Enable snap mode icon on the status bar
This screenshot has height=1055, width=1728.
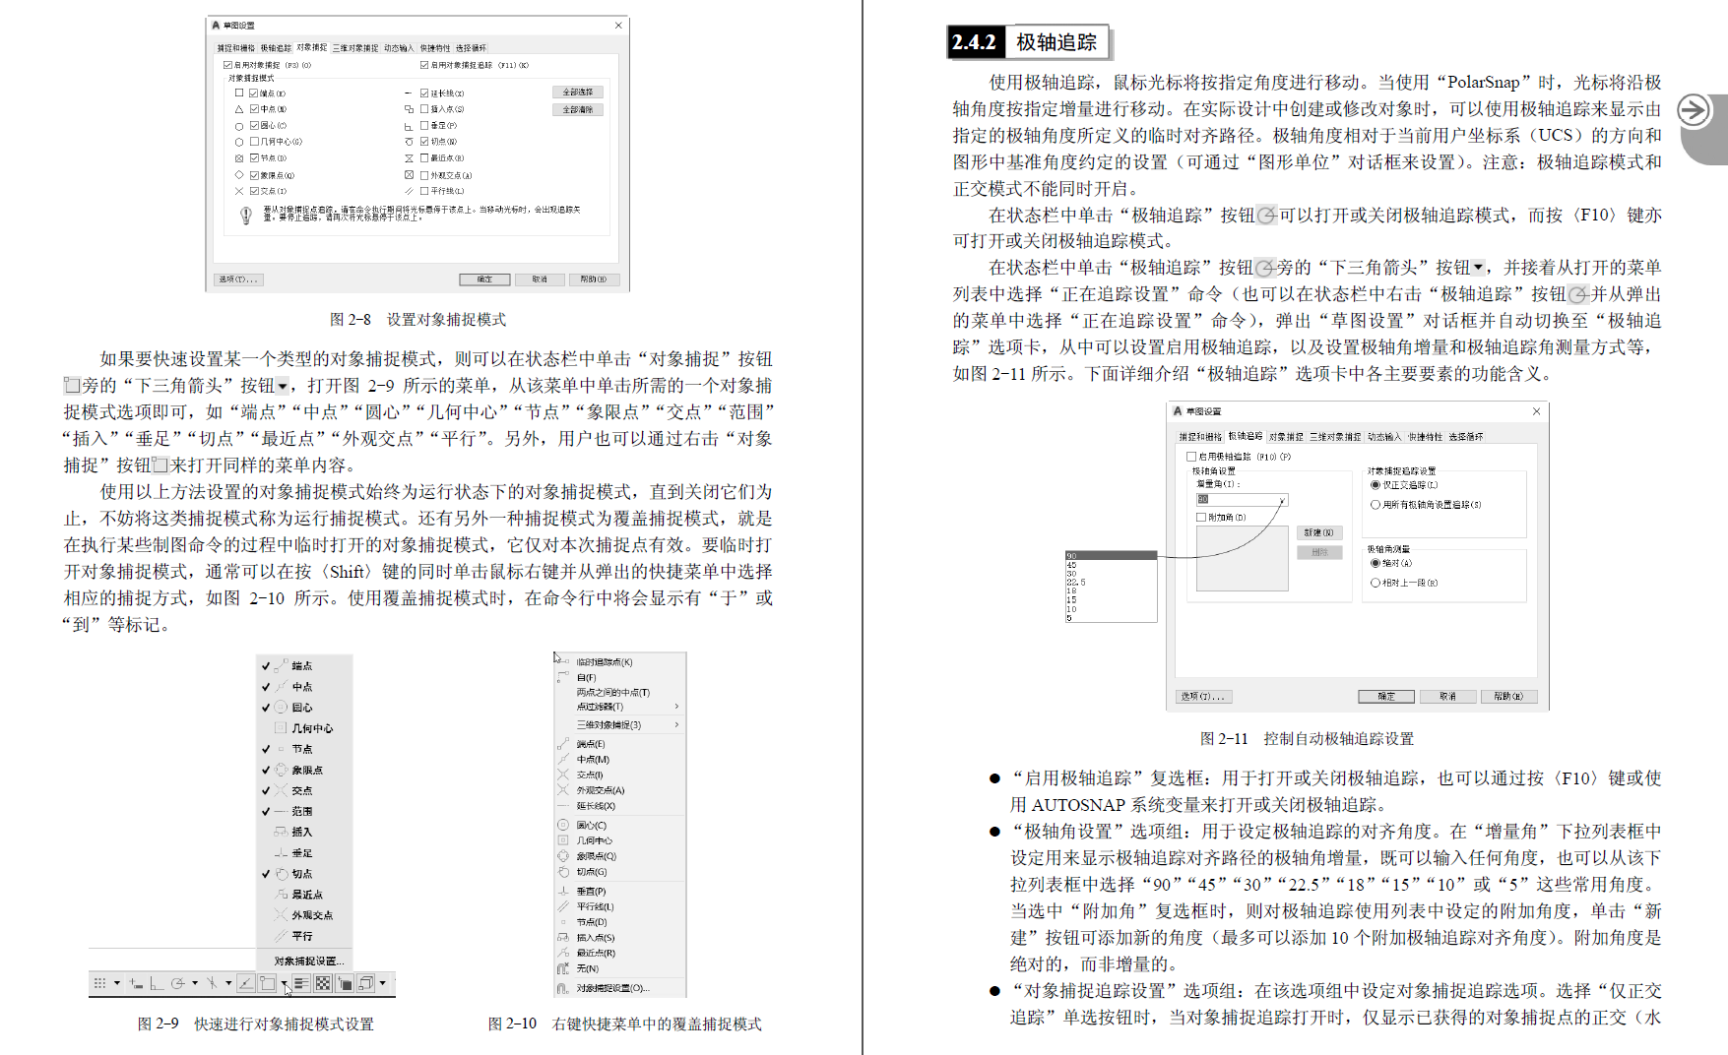coord(136,982)
